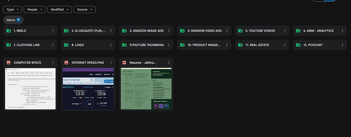Open more options for 10. PRODUCT IMAGE
351x137 pixels.
pyautogui.click(x=227, y=45)
